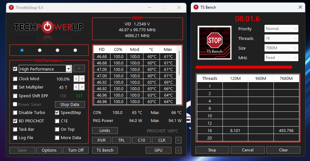Viewport: 310px width, 161px height.
Task: Increase Clock Mod with right arrow
Action: 82,79
